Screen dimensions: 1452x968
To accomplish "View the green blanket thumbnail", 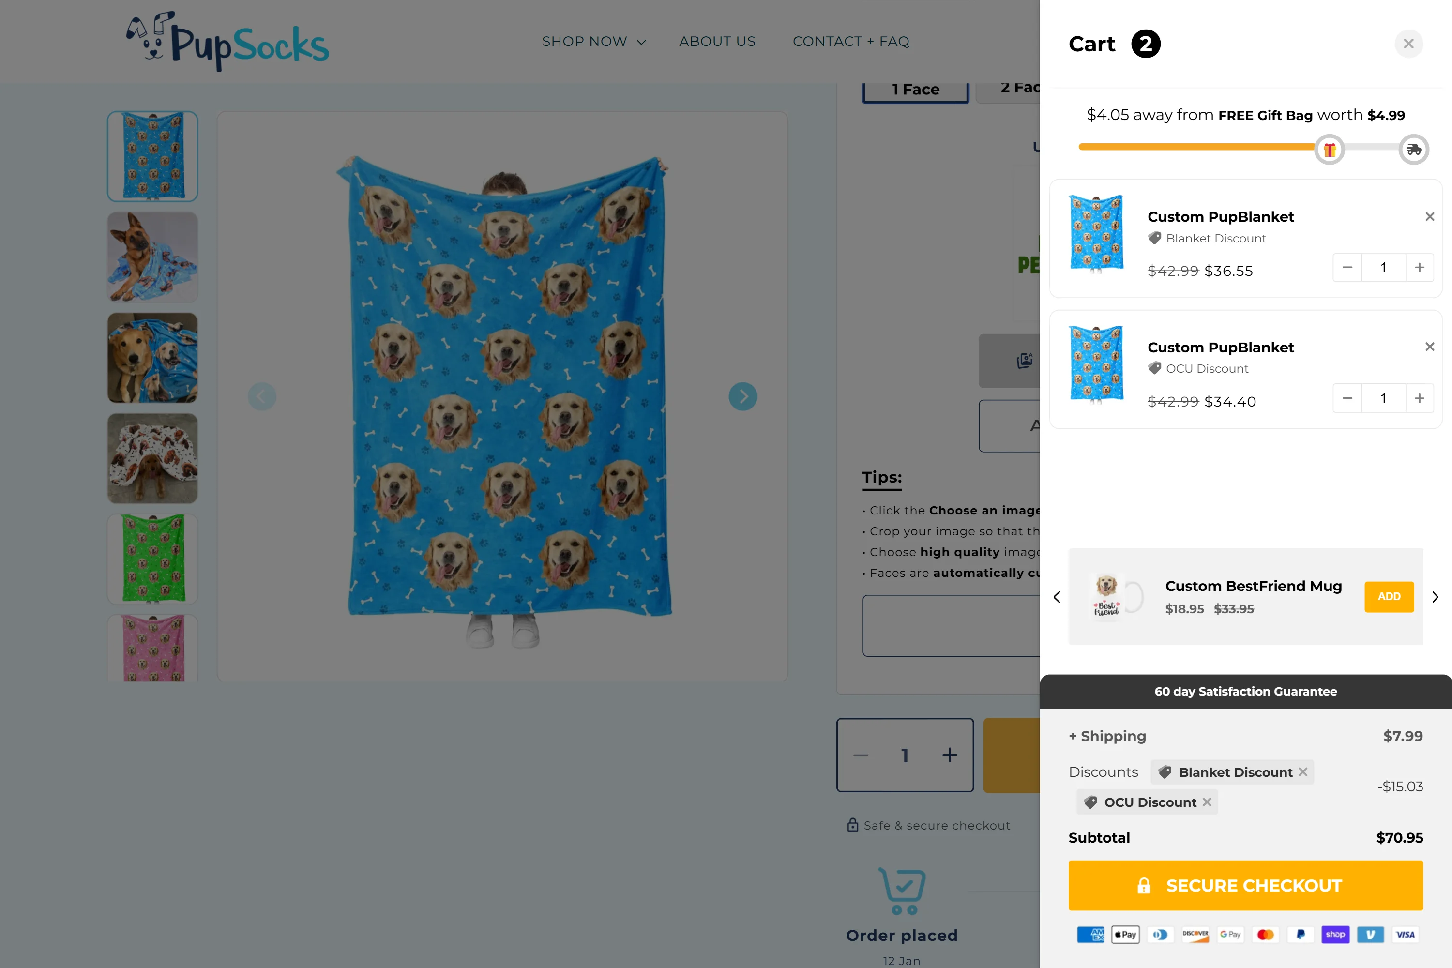I will pyautogui.click(x=152, y=559).
